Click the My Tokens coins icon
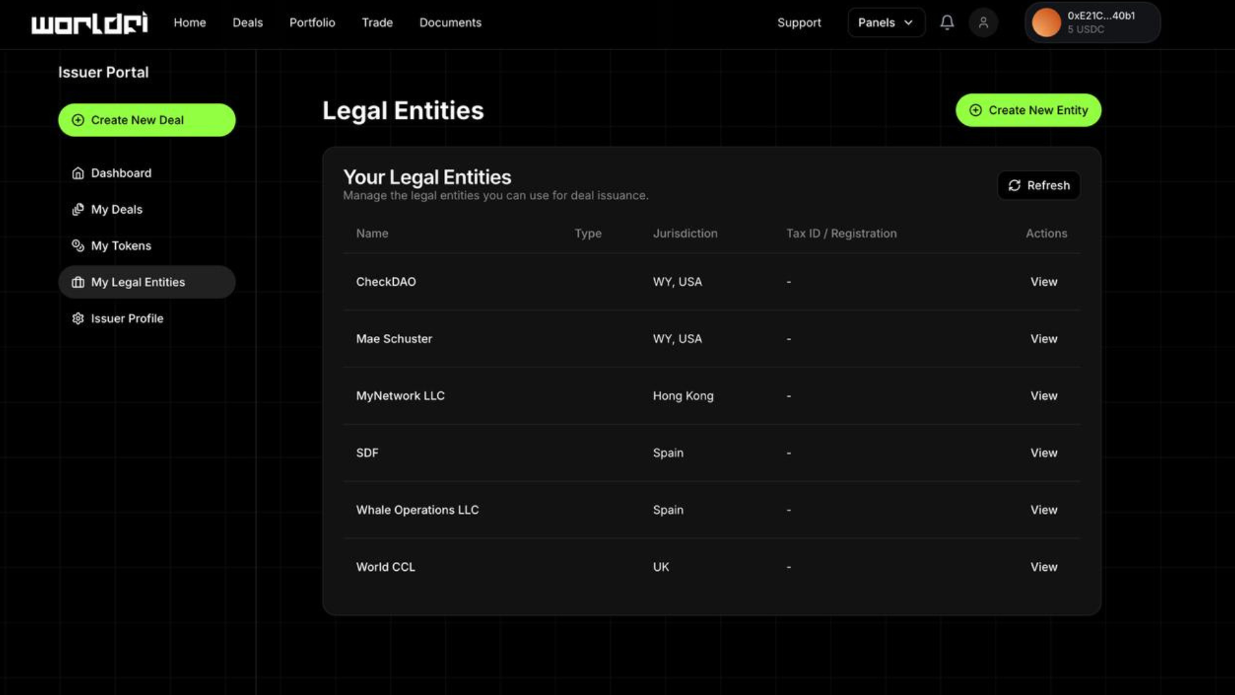Viewport: 1235px width, 695px height. click(x=78, y=246)
